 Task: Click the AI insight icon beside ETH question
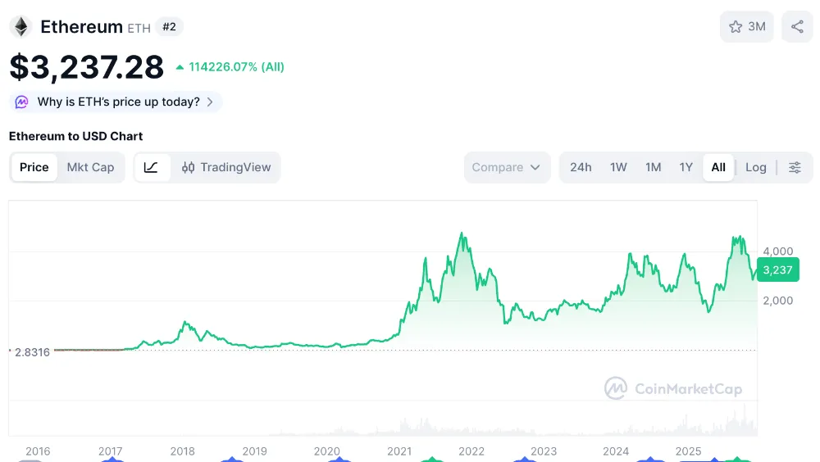21,102
